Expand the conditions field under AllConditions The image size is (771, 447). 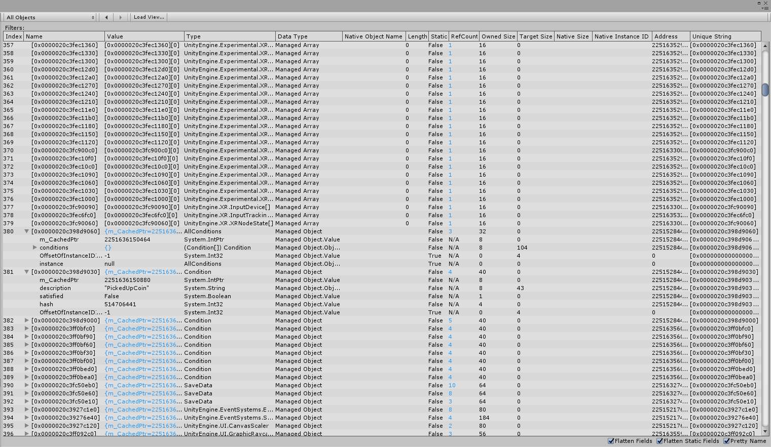[34, 248]
